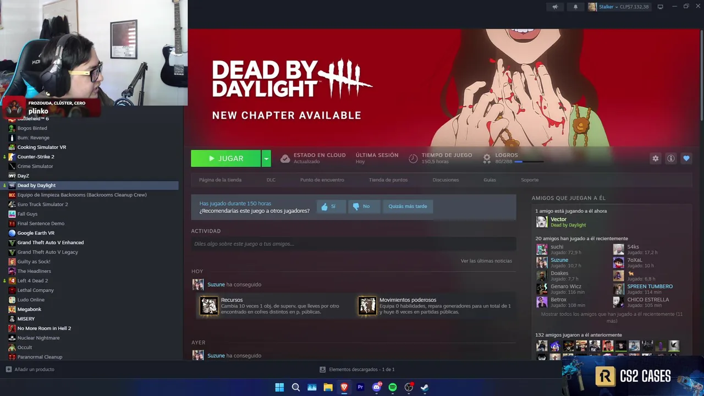Open Windows taskbar search
The width and height of the screenshot is (704, 396).
click(x=296, y=387)
